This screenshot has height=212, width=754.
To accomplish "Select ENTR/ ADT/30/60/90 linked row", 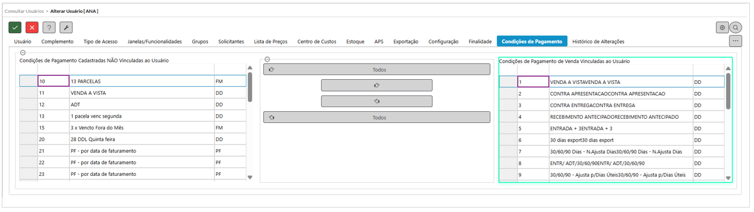I will coord(611,163).
